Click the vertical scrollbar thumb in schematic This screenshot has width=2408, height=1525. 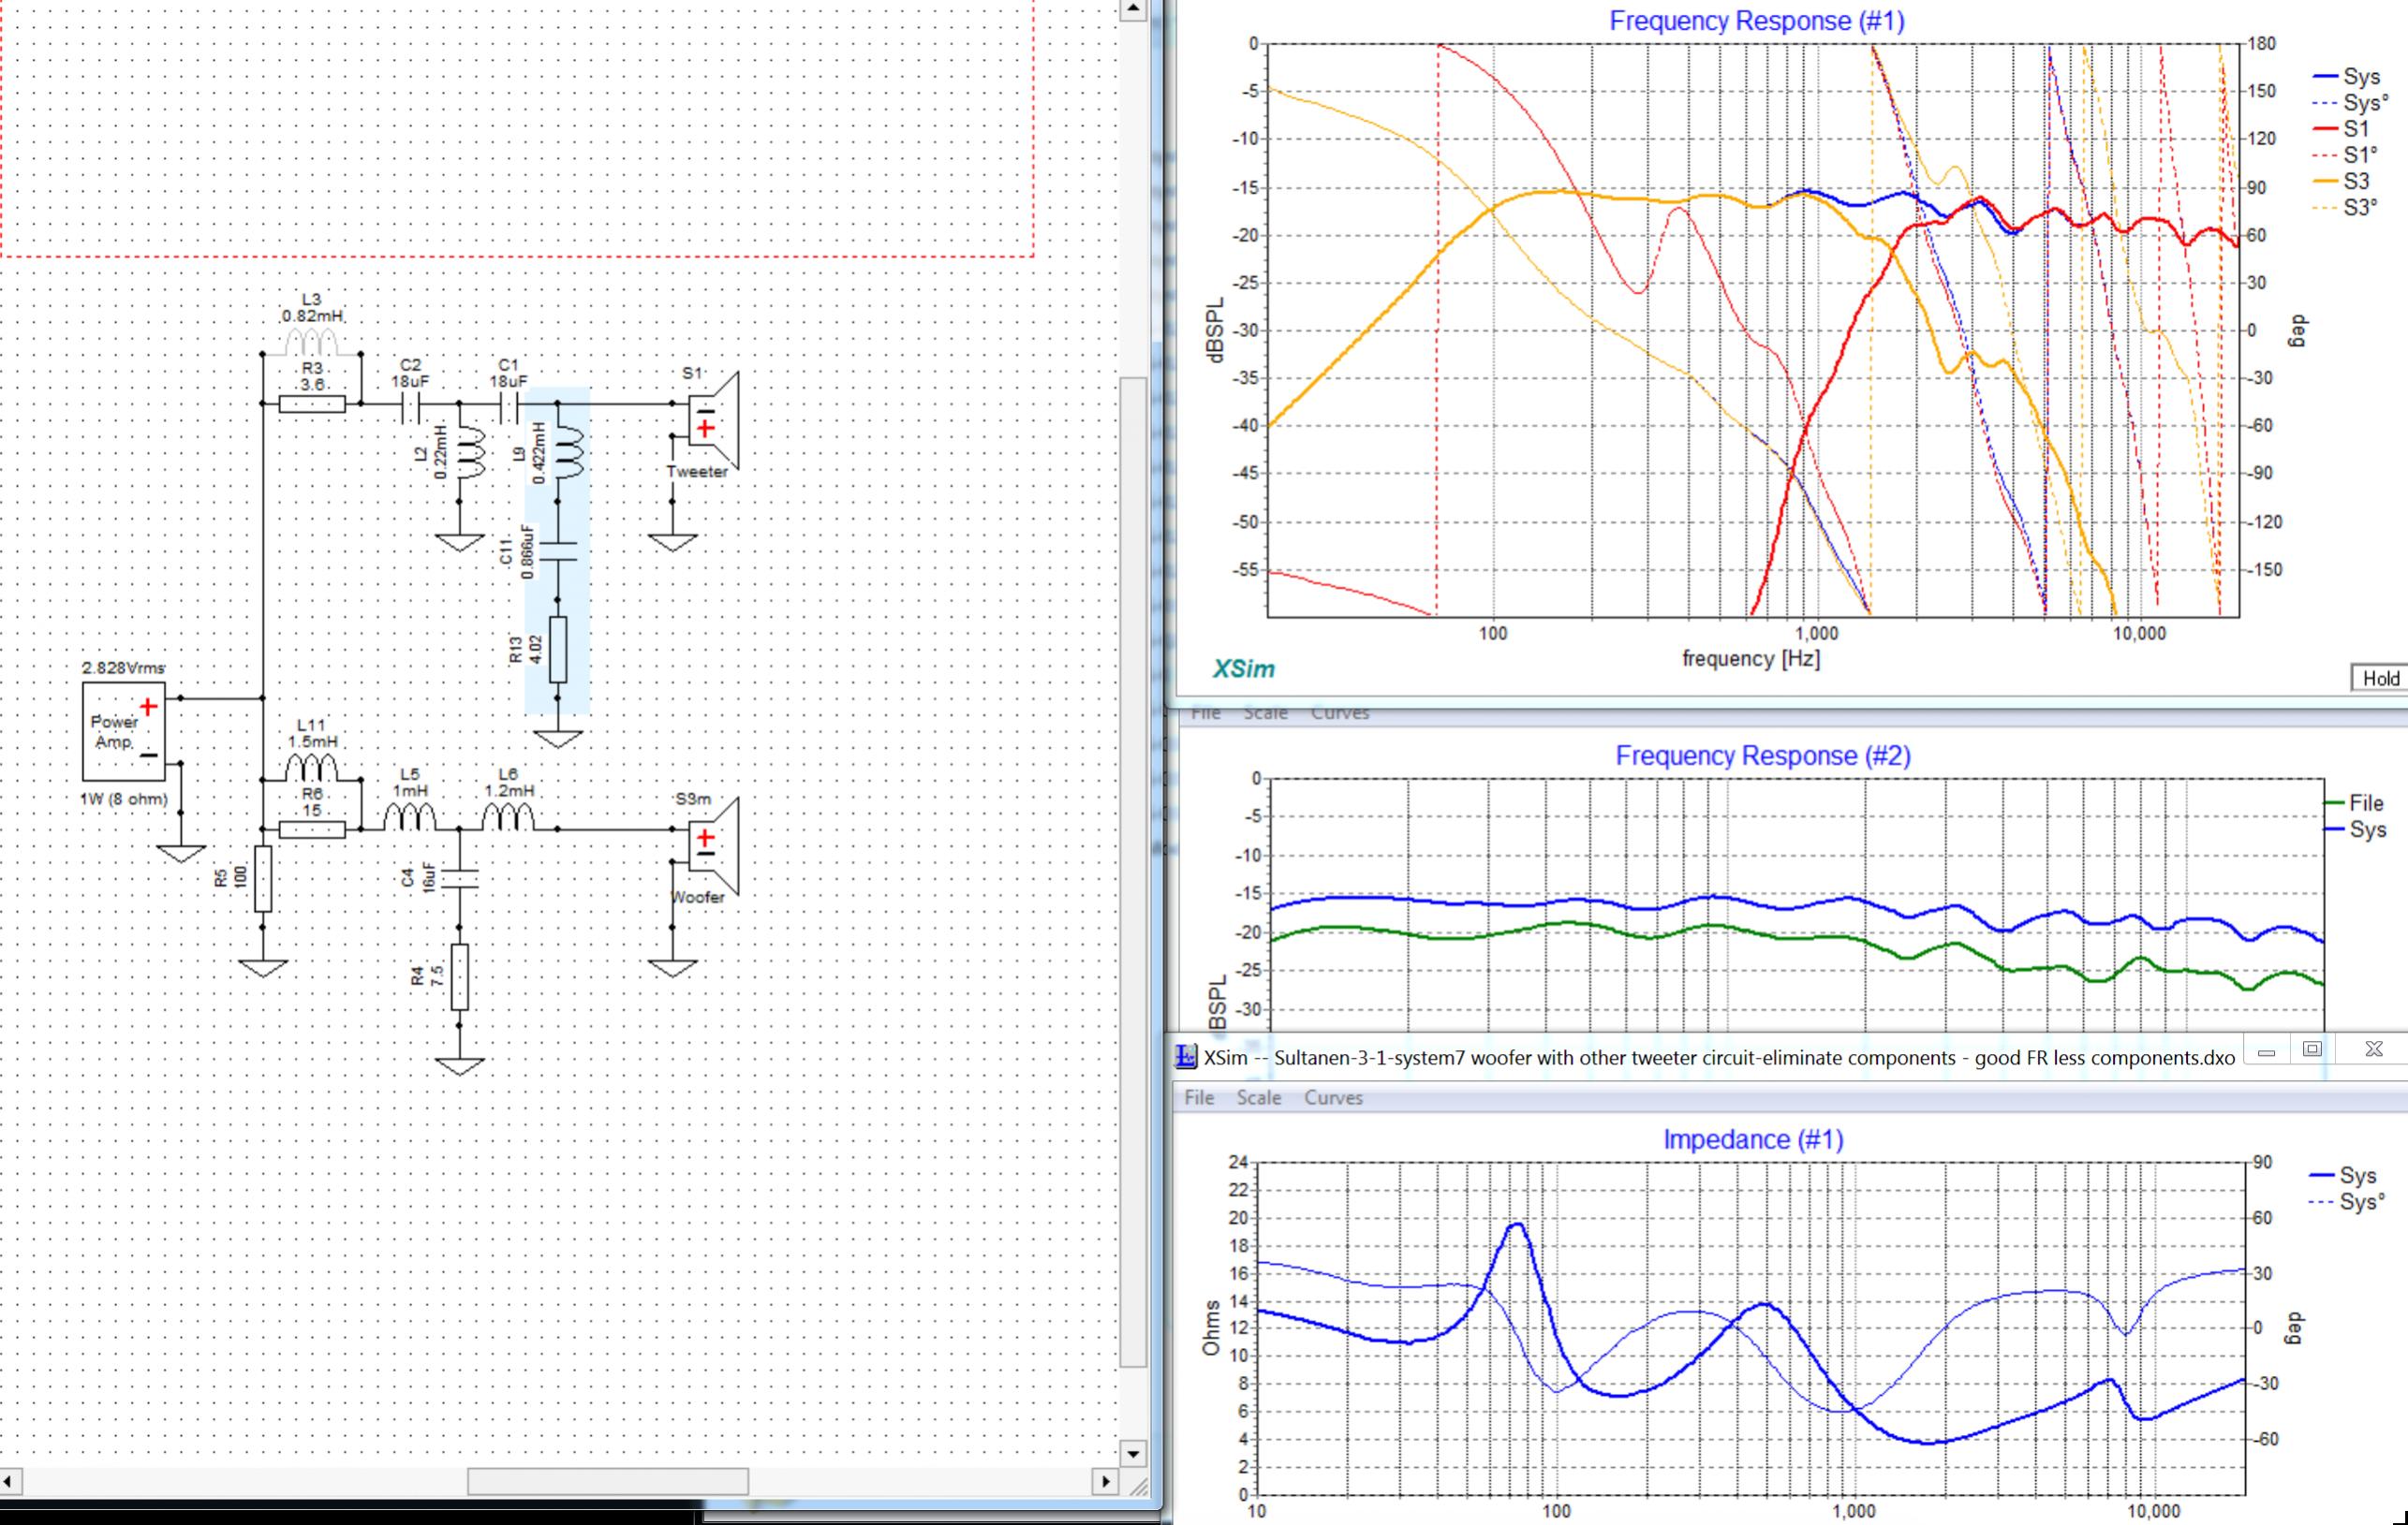click(1132, 872)
